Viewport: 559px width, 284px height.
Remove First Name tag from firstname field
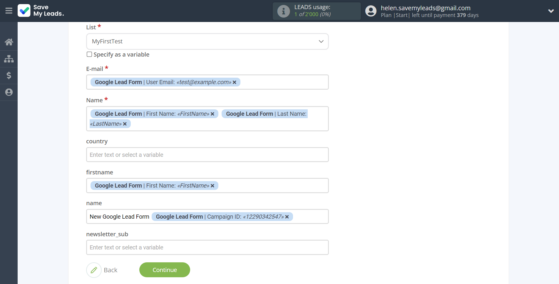pyautogui.click(x=212, y=186)
